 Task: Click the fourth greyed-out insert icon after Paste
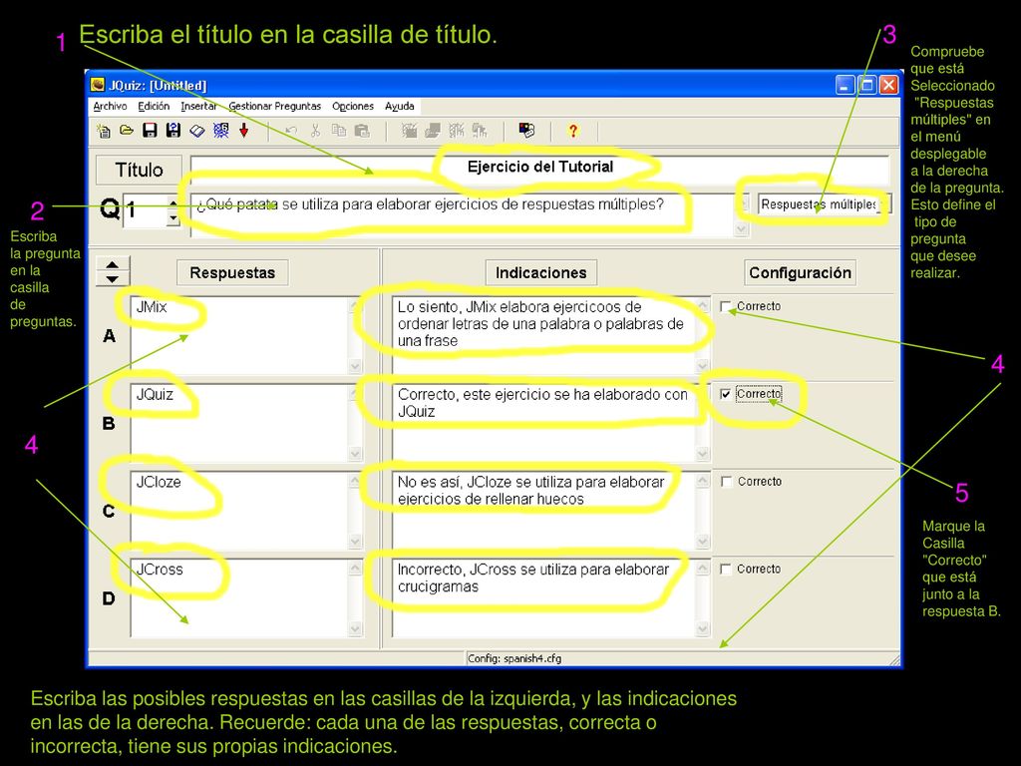tap(480, 131)
